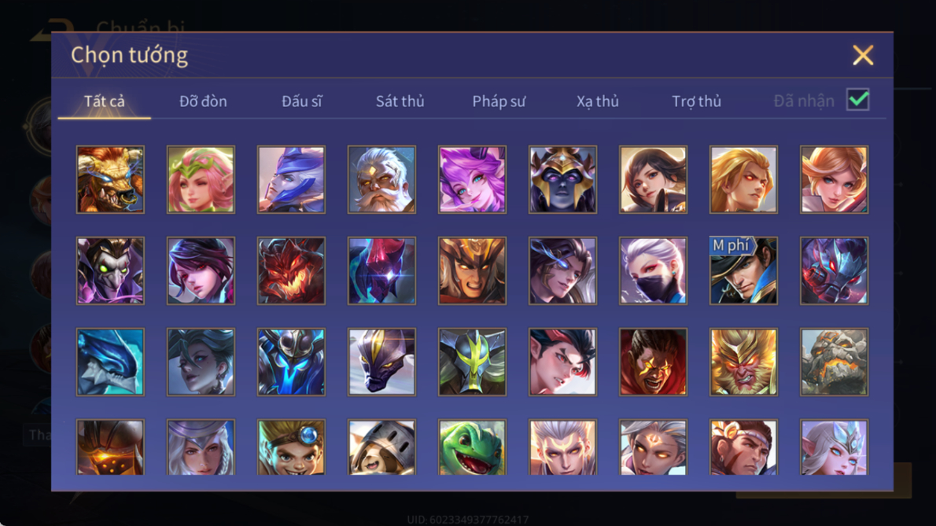This screenshot has height=526, width=936.
Task: Pick the golden monkey king hero
Action: [743, 362]
